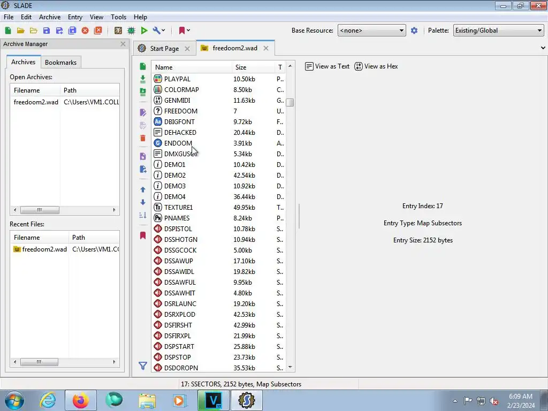Click the Recent Files scroll-right arrow
Viewport: 548px width, 411px height.
click(x=114, y=362)
